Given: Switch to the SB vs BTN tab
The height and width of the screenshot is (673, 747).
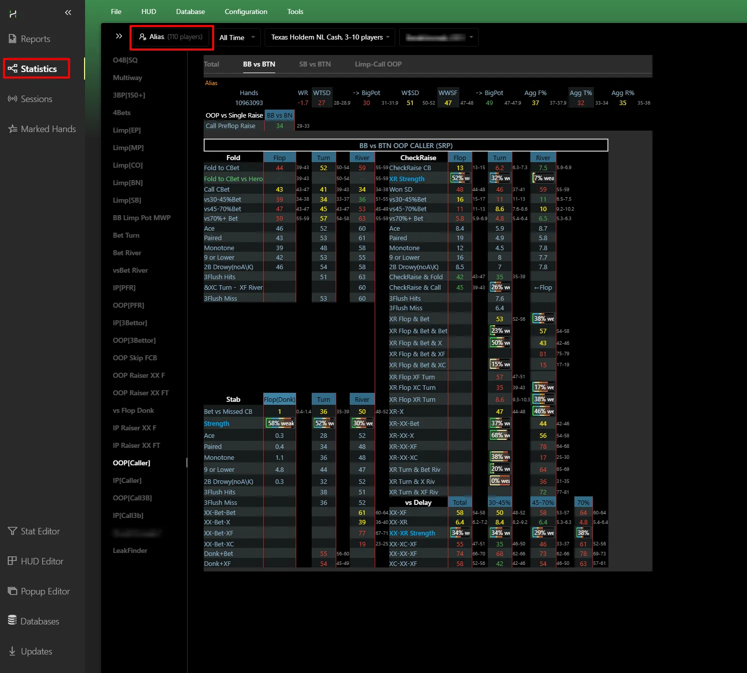Looking at the screenshot, I should pos(315,64).
